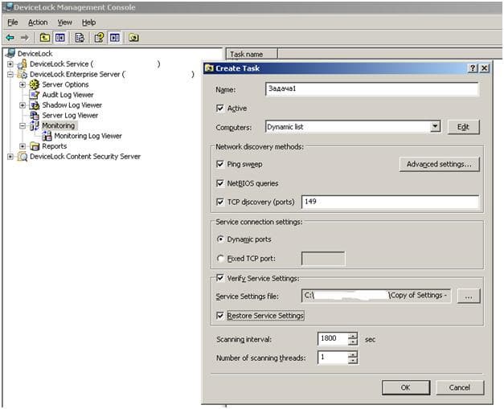The height and width of the screenshot is (409, 504).
Task: Toggle the Restore Service Settings checkbox
Action: click(x=220, y=316)
